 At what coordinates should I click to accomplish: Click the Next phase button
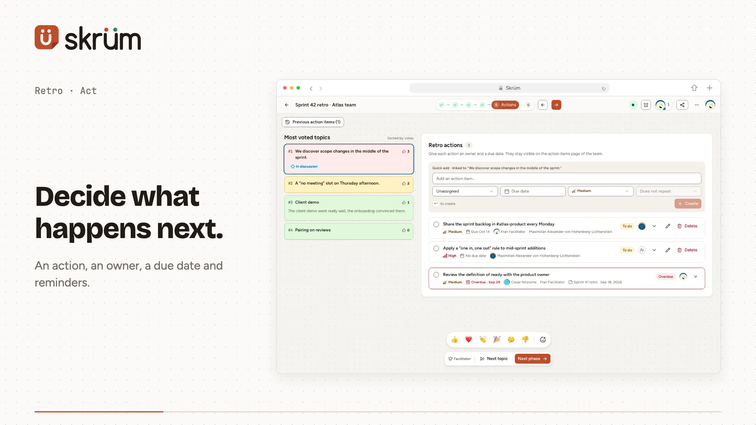click(532, 359)
